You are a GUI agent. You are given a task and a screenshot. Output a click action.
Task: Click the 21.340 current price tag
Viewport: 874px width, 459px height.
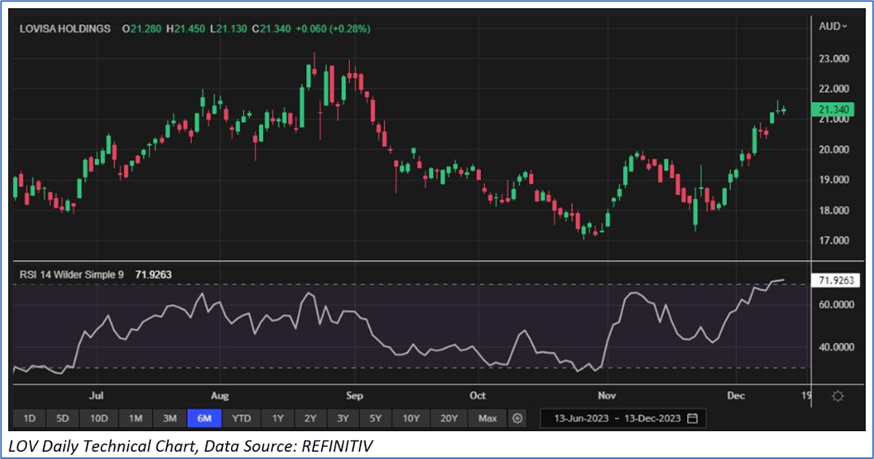pos(832,109)
